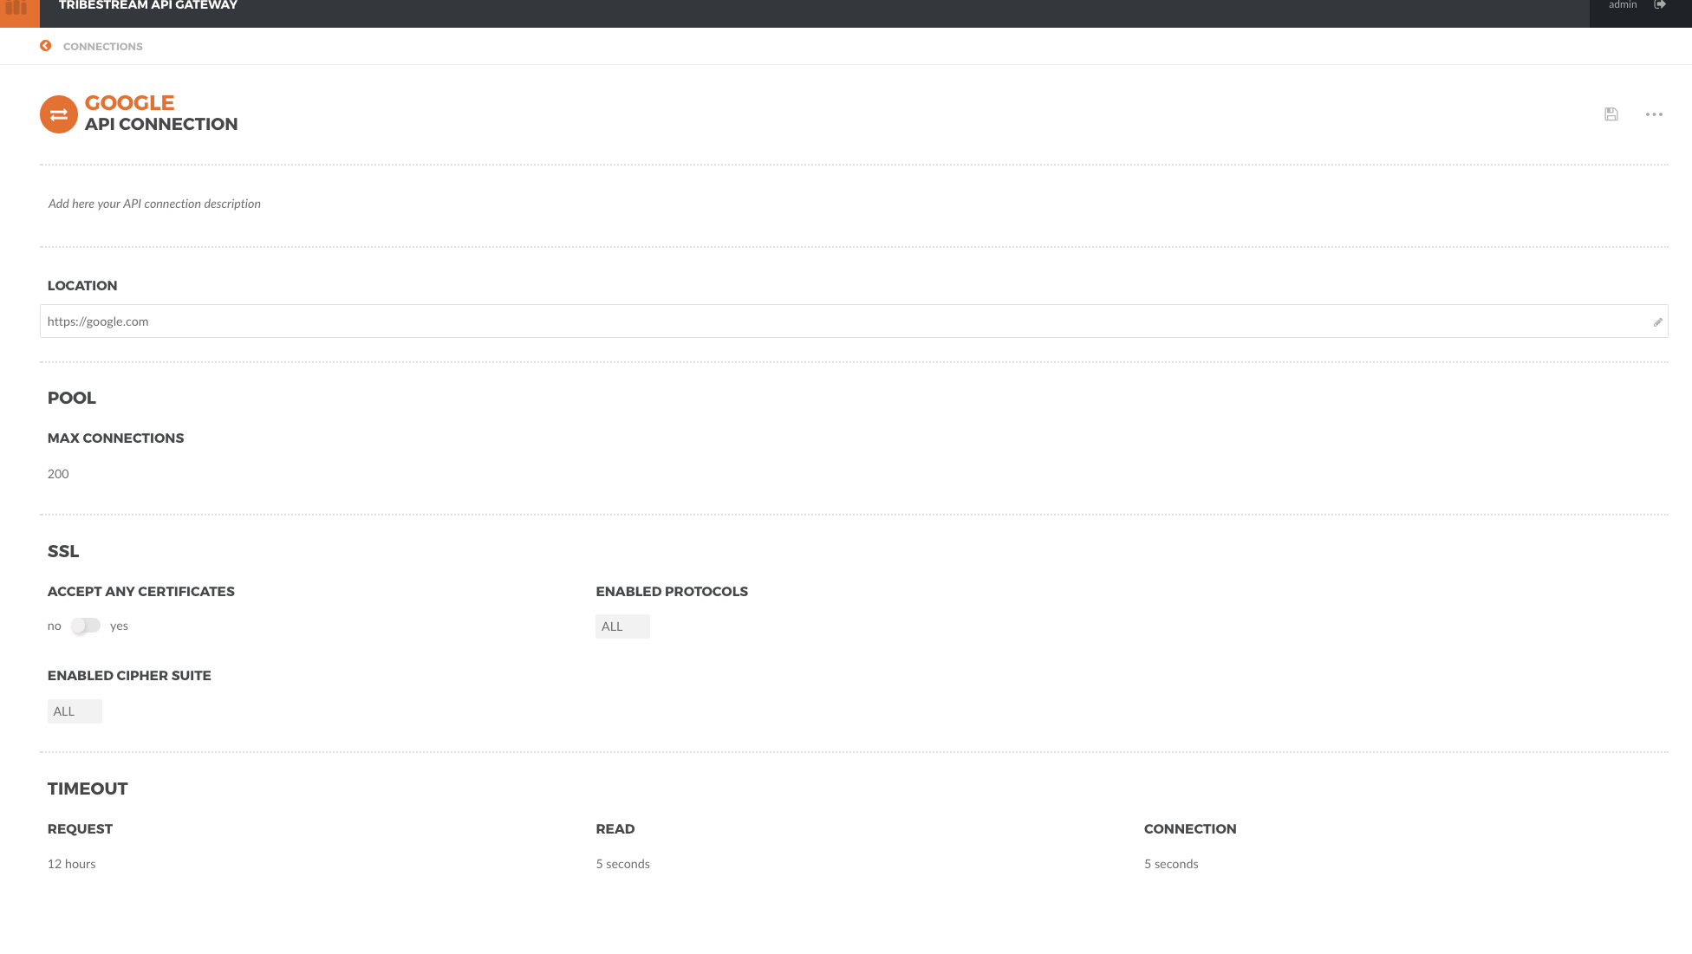Edit the GOOGLE connection name
The height and width of the screenshot is (954, 1692).
click(130, 103)
